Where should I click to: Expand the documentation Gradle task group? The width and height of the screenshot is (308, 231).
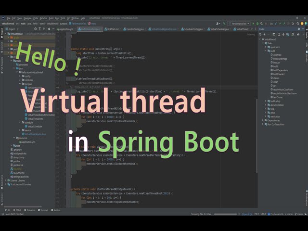click(x=265, y=105)
